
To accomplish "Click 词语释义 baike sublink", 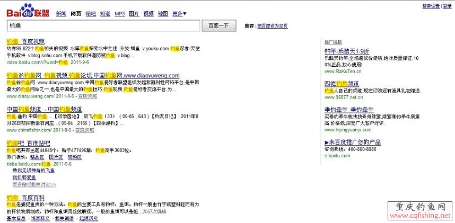I will tap(40, 219).
